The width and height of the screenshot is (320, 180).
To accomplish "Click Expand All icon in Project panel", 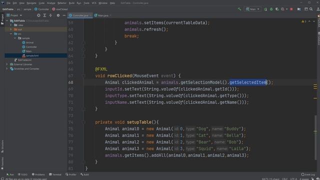I will [x=44, y=15].
